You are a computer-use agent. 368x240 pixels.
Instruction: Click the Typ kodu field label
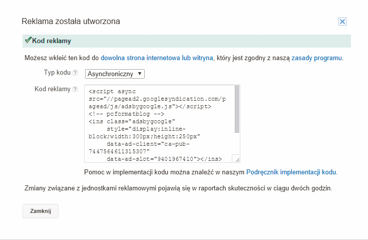tap(57, 73)
